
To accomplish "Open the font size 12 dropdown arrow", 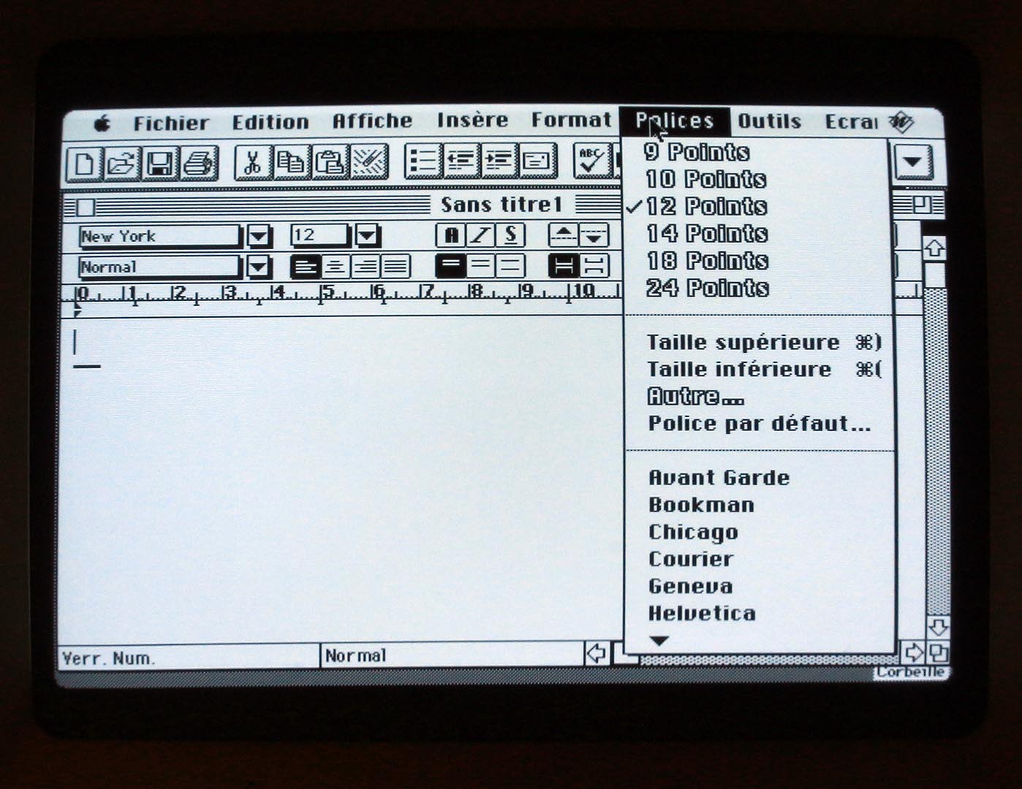I will tap(367, 235).
